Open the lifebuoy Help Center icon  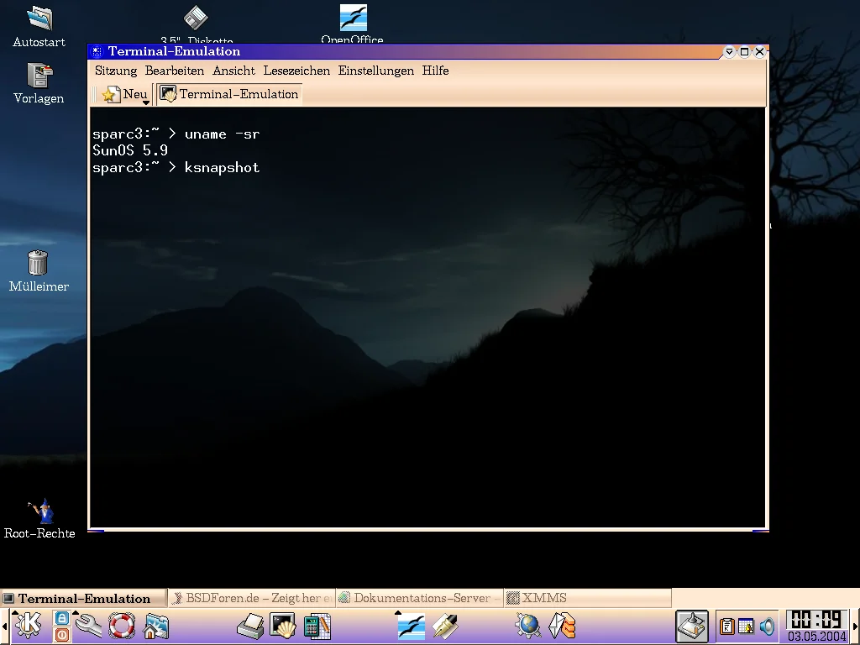122,625
